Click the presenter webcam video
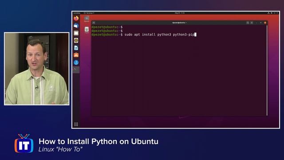 point(36,69)
